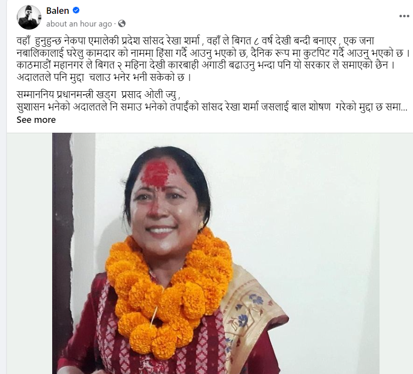
Task: Click the first line of Nepali post text
Action: click(195, 41)
